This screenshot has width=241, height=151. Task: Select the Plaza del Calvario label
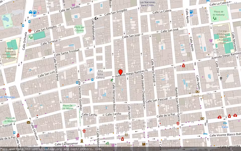(79, 29)
